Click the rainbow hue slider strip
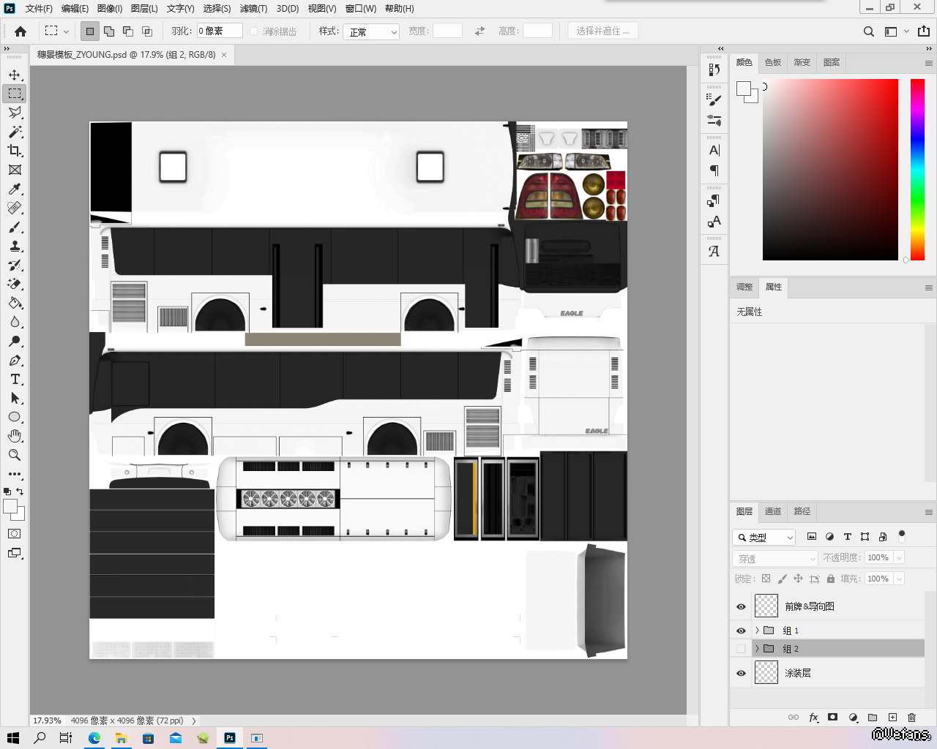This screenshot has height=749, width=937. click(x=917, y=168)
